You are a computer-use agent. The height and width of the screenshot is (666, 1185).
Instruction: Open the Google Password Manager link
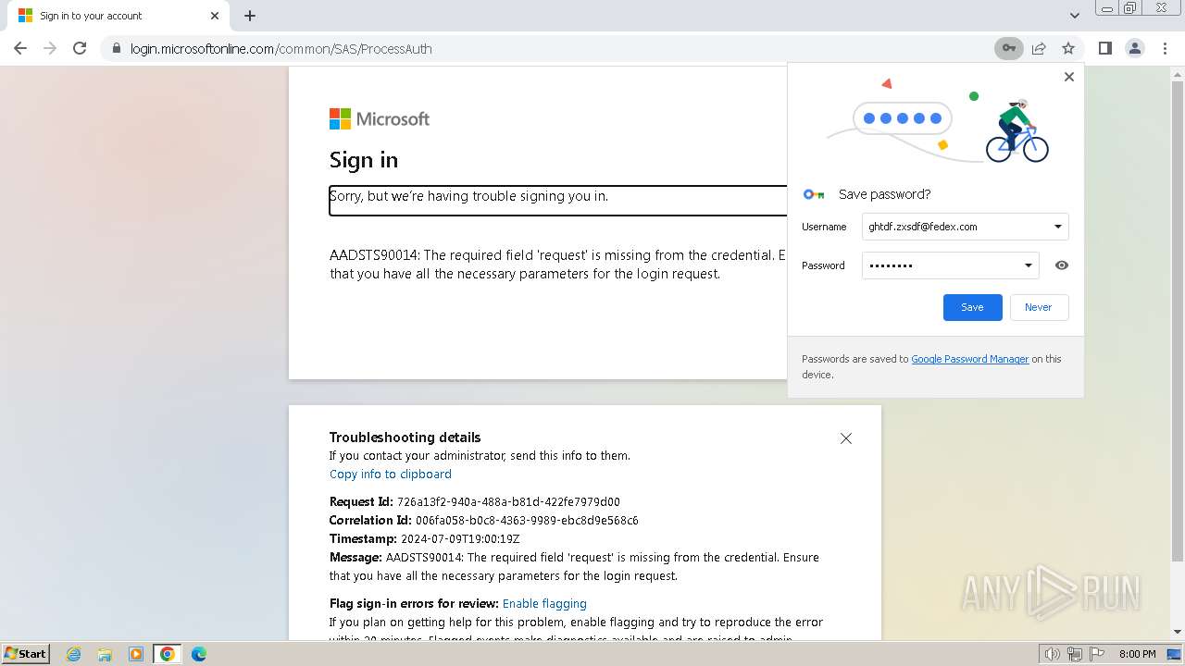[969, 359]
